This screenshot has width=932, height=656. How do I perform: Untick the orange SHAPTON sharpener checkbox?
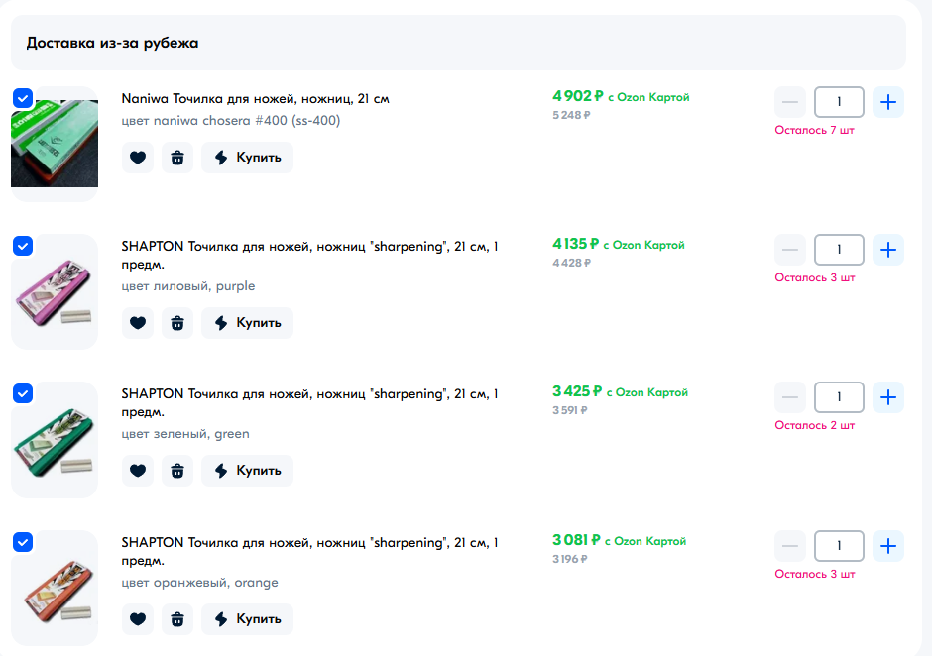(23, 542)
